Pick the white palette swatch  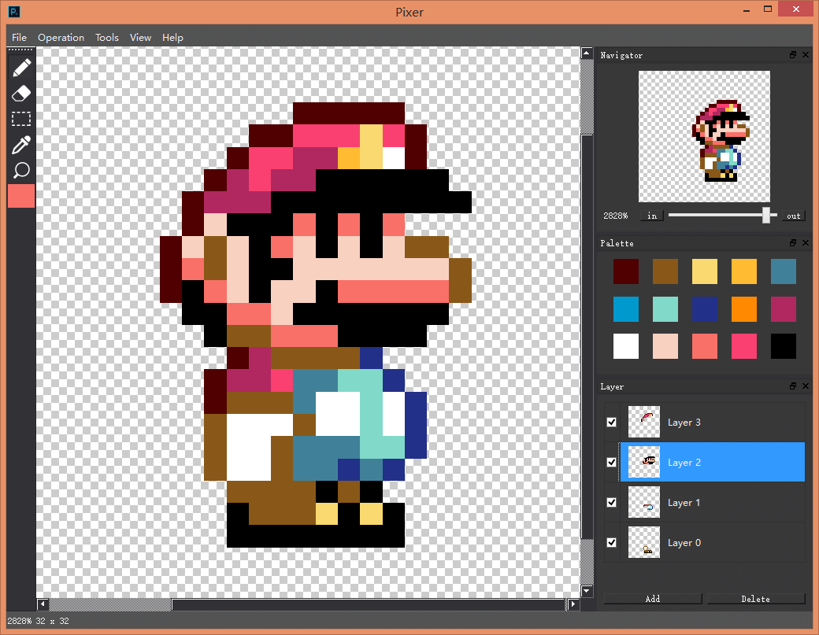[626, 346]
